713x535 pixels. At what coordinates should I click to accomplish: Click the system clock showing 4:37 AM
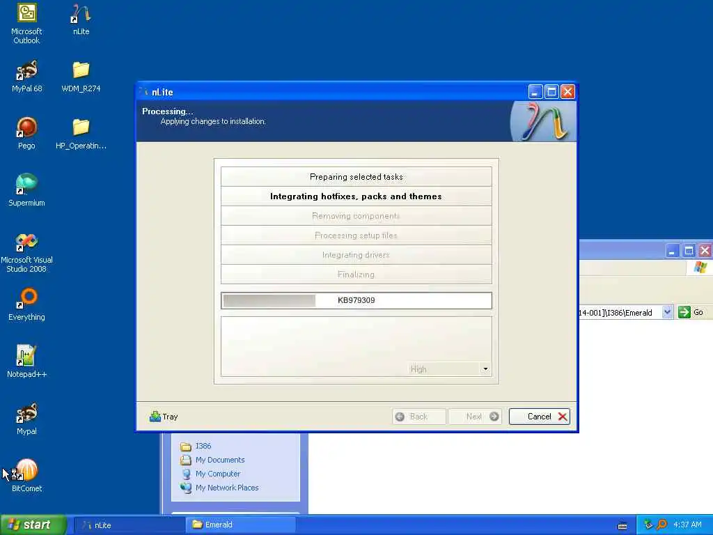tap(687, 525)
